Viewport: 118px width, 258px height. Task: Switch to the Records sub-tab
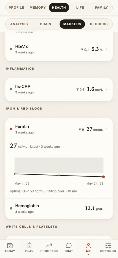coord(99,24)
